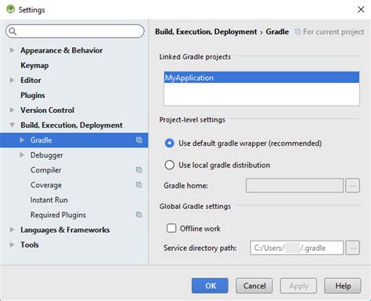Click the icon beside For current project
Image resolution: width=371 pixels, height=301 pixels.
click(x=297, y=31)
